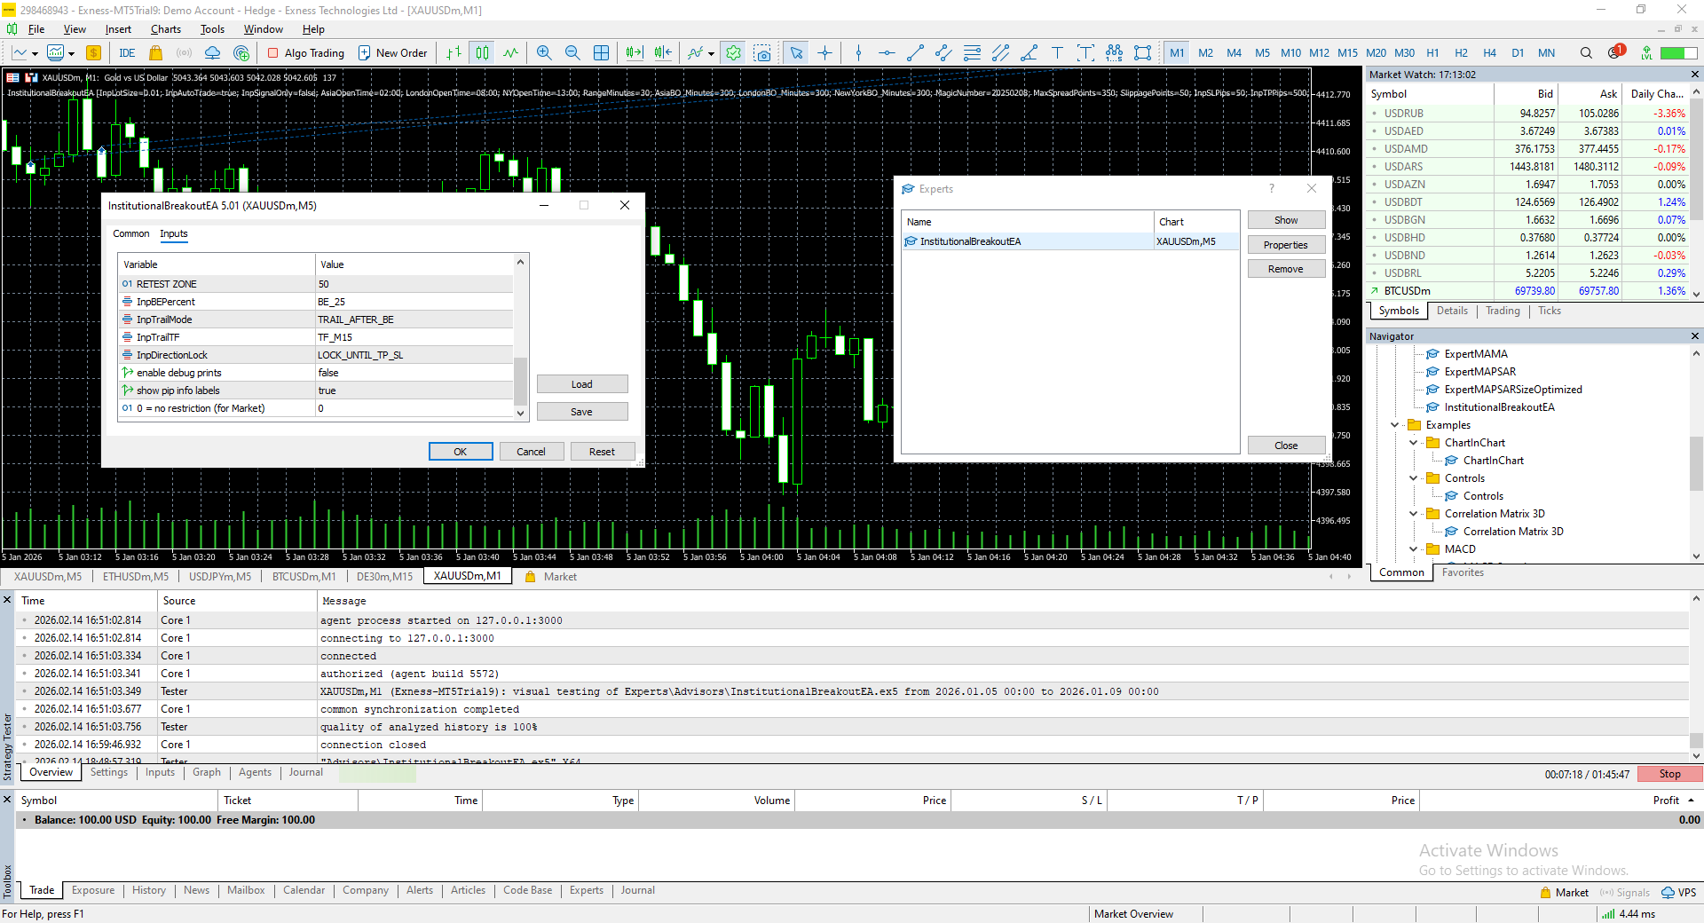The image size is (1704, 923).
Task: Select the text label tool
Action: tap(1057, 53)
